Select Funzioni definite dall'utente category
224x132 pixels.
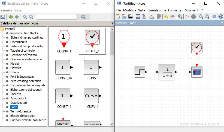tap(28, 120)
